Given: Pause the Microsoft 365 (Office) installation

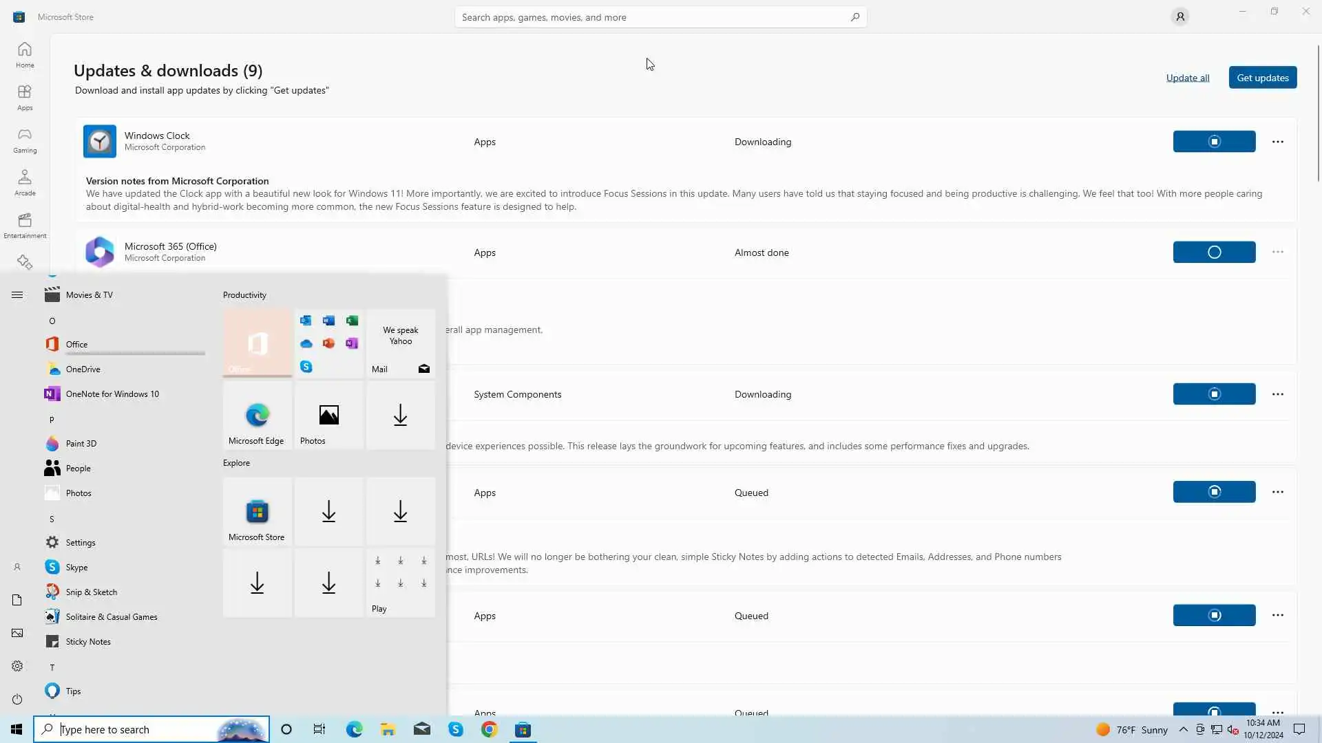Looking at the screenshot, I should click(1214, 252).
